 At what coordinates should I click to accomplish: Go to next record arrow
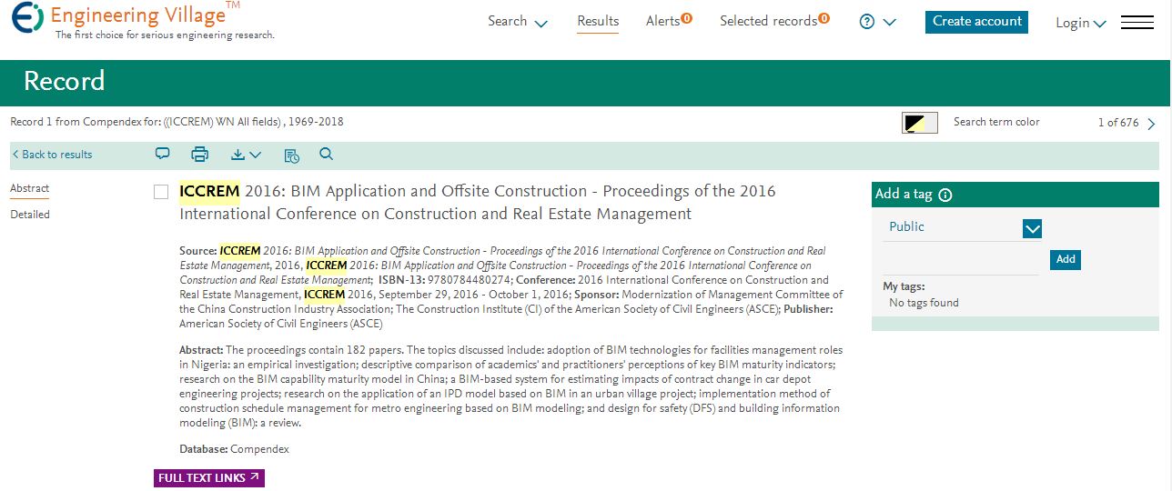(1151, 124)
